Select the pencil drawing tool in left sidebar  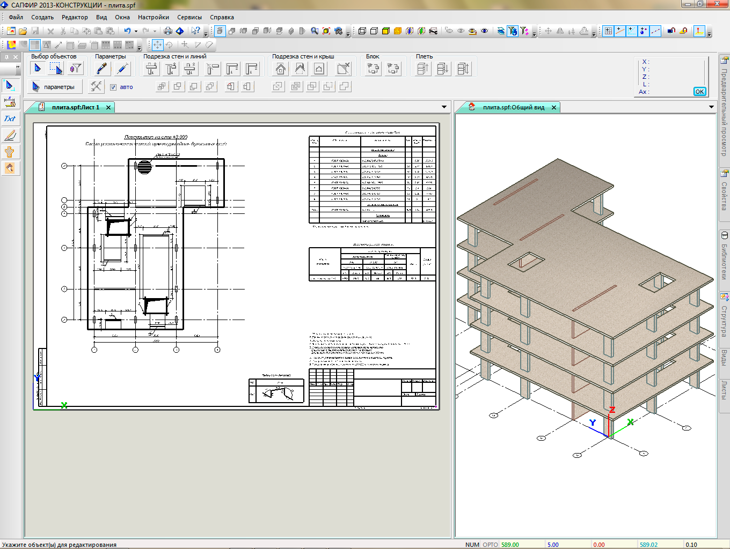(10, 135)
